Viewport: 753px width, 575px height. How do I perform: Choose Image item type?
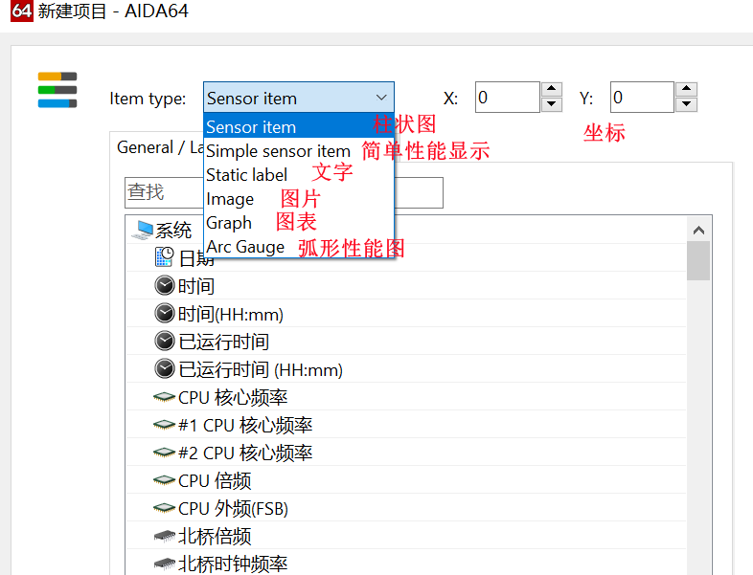pos(299,199)
